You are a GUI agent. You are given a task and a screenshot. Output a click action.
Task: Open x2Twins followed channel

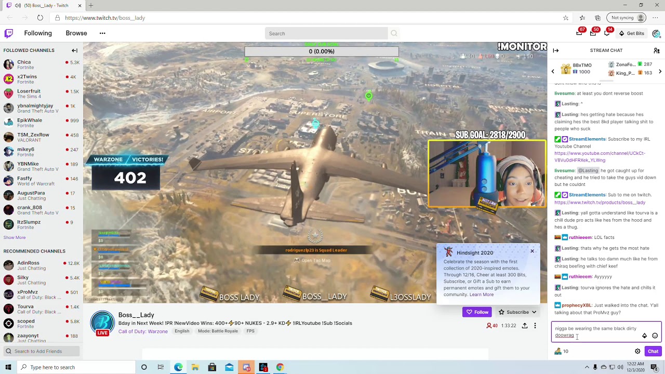(42, 79)
